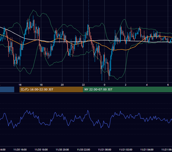Click the 2 hour label on chart axis
Screen dimensions: 172x152
point(126,85)
